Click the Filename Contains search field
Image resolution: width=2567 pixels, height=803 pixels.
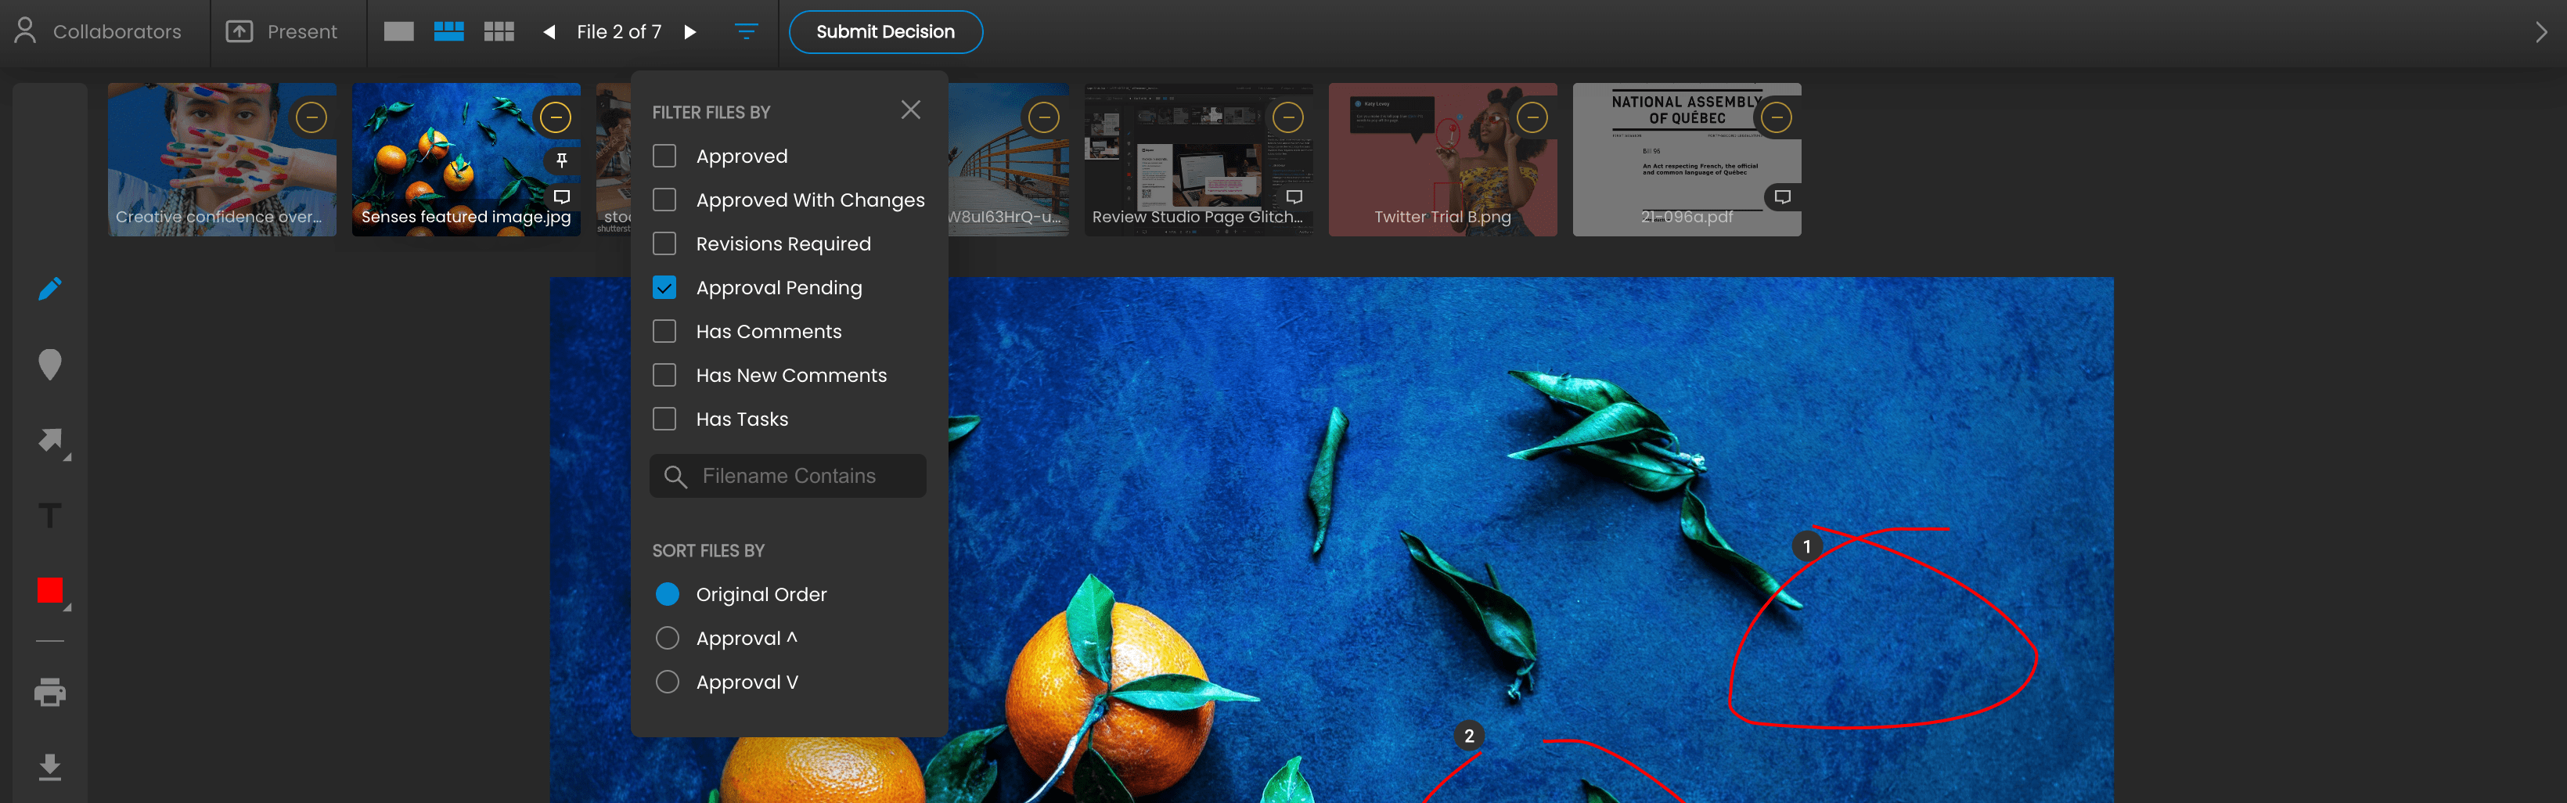click(788, 476)
